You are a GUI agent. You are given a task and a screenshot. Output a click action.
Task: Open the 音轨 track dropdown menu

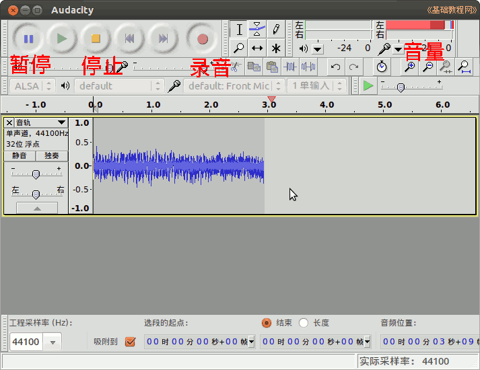pos(41,123)
